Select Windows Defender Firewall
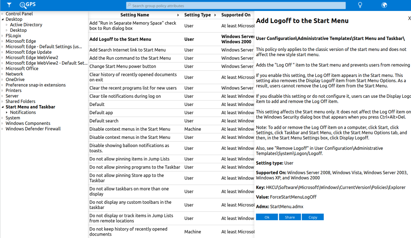 [33, 129]
